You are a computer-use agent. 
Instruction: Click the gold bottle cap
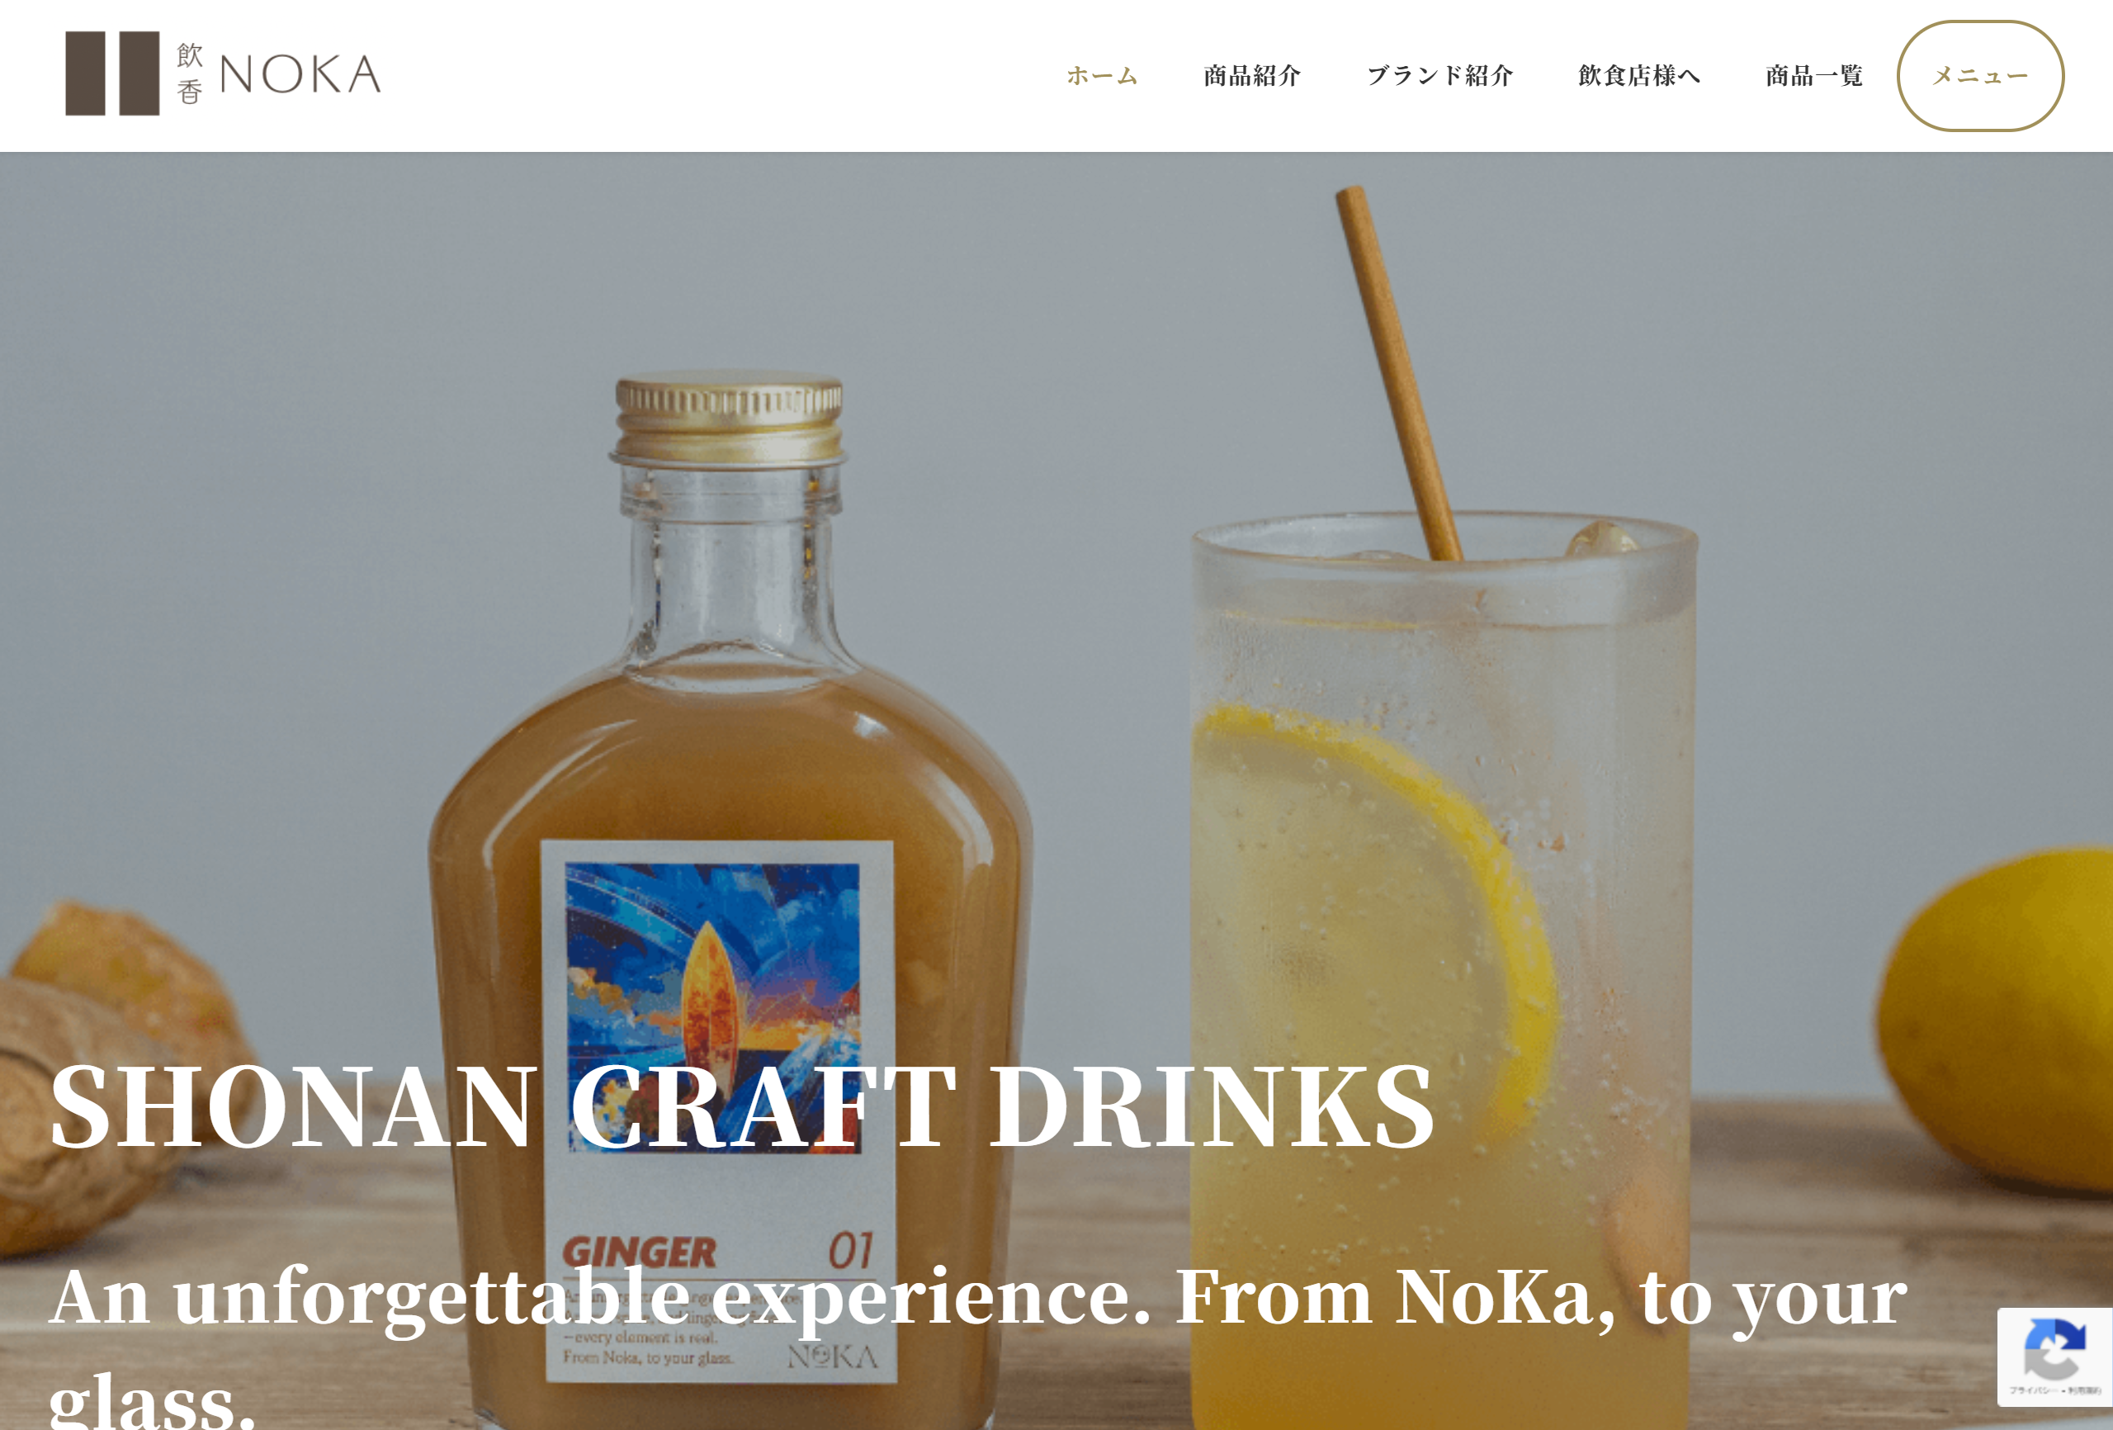[x=729, y=419]
